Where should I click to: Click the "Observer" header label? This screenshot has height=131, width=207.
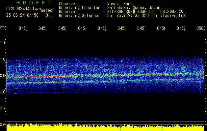click(68, 4)
